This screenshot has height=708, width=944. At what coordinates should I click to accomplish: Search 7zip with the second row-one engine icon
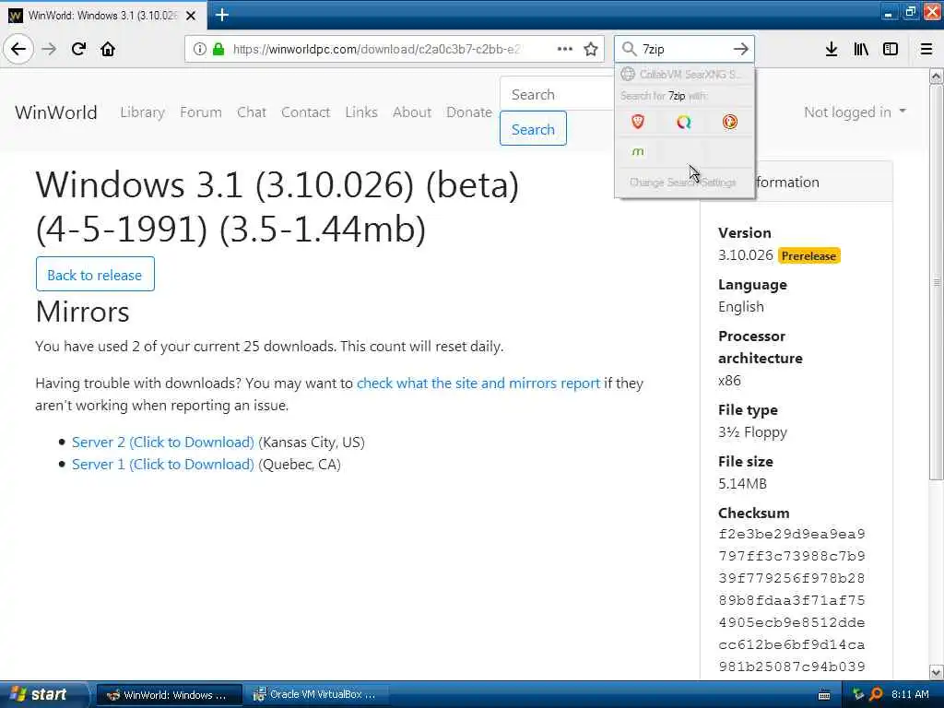[684, 123]
